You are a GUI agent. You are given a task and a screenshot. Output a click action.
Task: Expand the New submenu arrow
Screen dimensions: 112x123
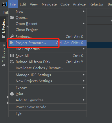(84, 11)
